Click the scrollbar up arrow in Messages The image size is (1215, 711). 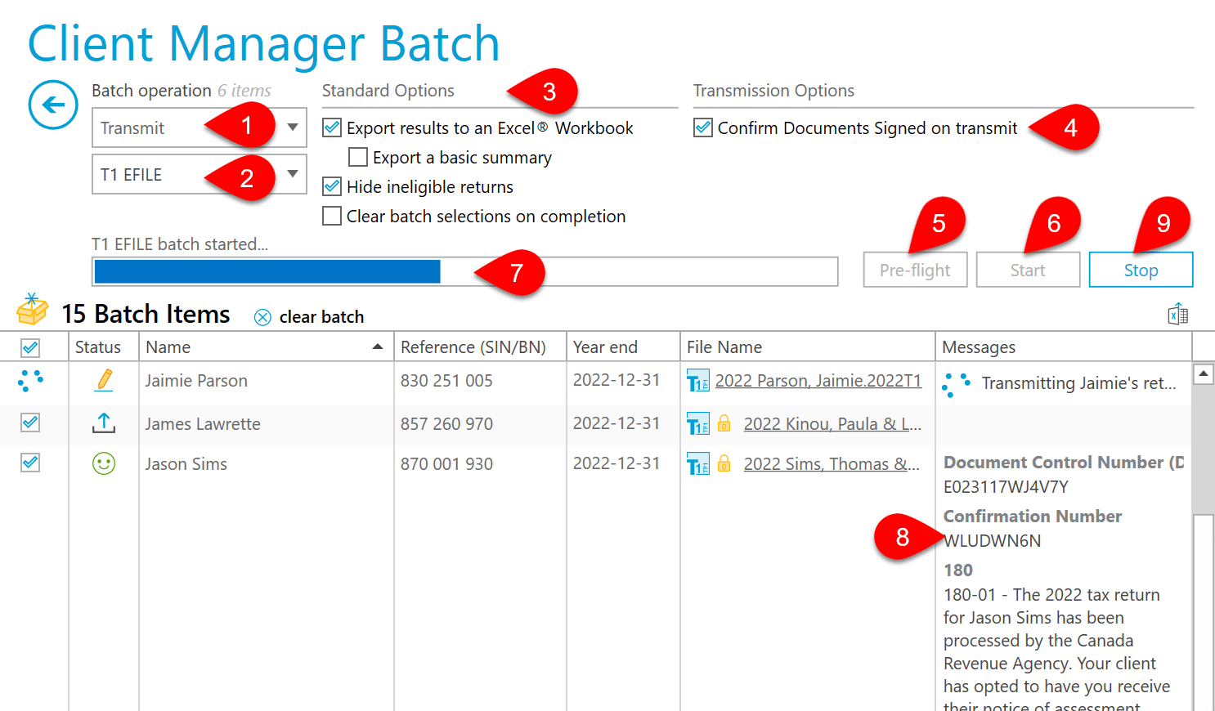[x=1203, y=374]
